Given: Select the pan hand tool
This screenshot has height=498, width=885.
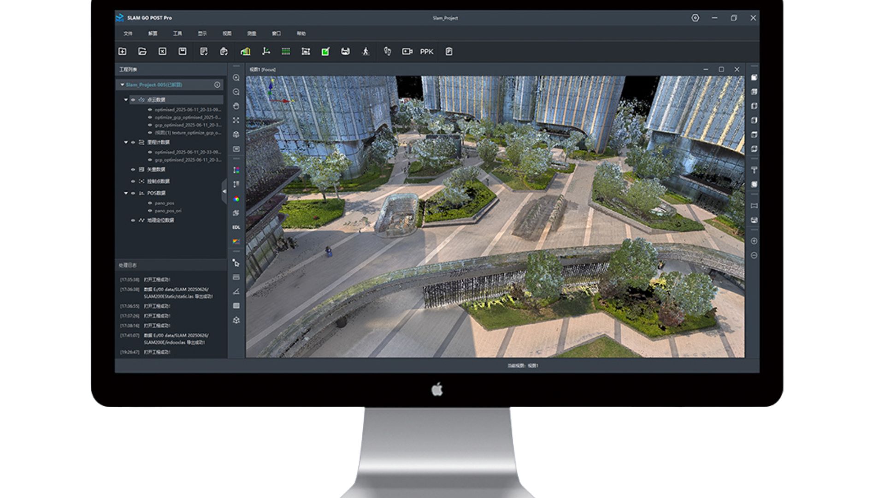Looking at the screenshot, I should point(236,106).
